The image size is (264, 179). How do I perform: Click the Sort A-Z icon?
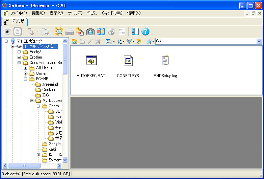120,41
